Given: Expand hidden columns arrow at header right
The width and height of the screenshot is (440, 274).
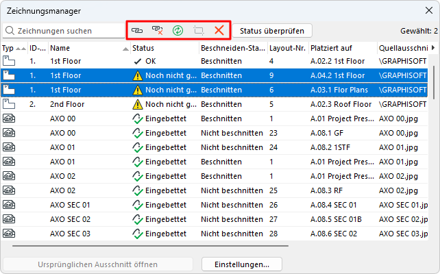Looking at the screenshot, I should (x=432, y=48).
